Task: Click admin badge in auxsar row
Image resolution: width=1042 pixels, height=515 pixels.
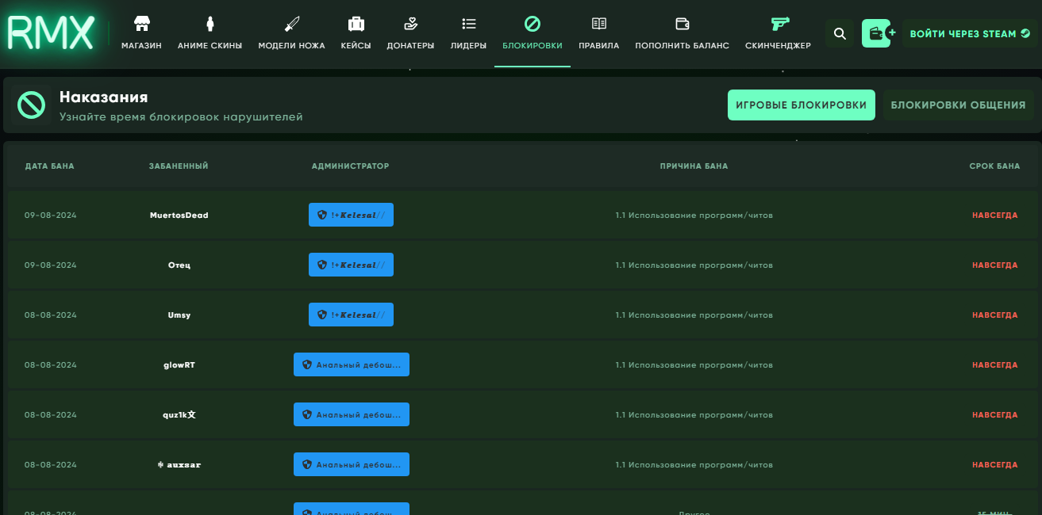Action: 351,464
